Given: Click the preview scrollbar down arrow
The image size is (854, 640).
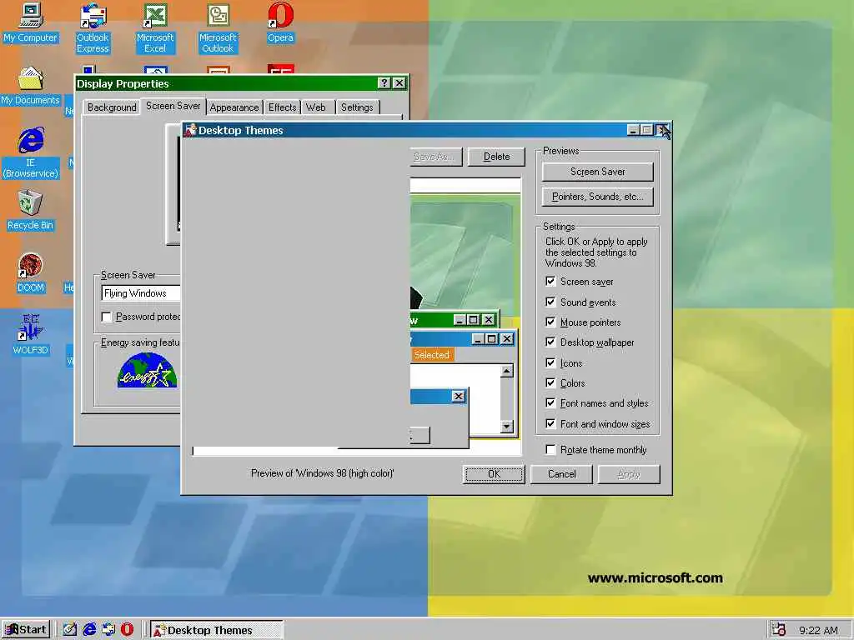Looking at the screenshot, I should [x=506, y=426].
